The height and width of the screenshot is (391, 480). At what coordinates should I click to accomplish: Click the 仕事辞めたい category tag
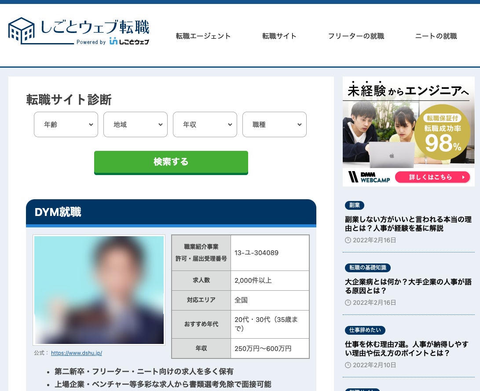pyautogui.click(x=365, y=330)
